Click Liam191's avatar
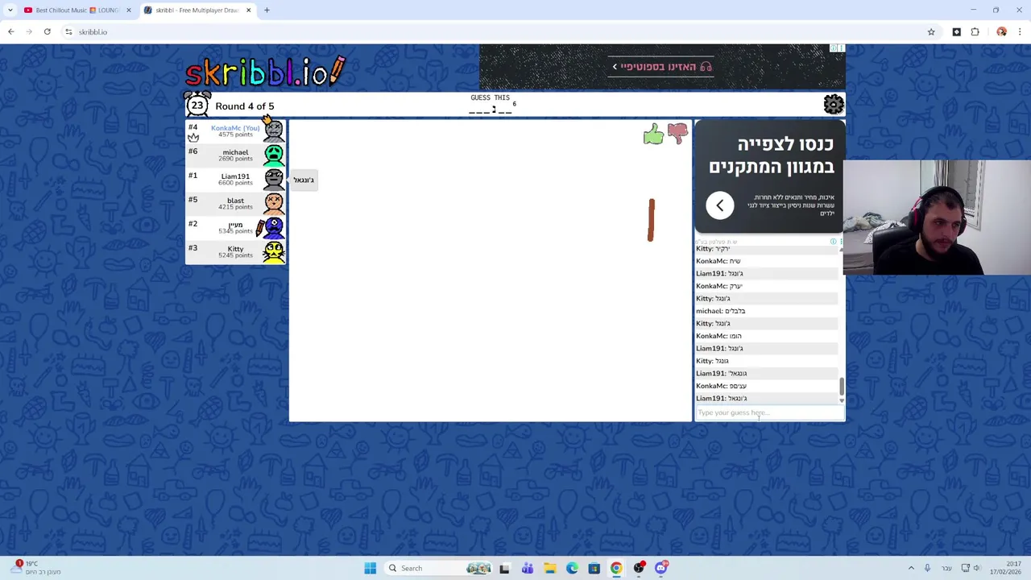 [274, 179]
